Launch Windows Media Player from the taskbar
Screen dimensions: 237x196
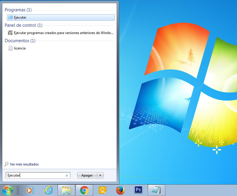[x=30, y=190]
